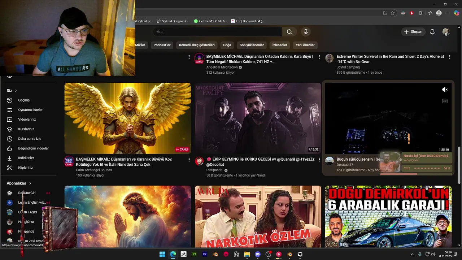Open Joyful camping channel link
Image resolution: width=462 pixels, height=260 pixels.
click(348, 67)
